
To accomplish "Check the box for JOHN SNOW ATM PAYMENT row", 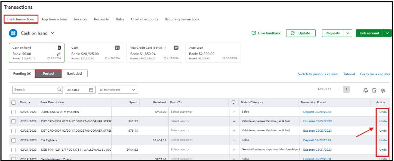I will (13, 112).
